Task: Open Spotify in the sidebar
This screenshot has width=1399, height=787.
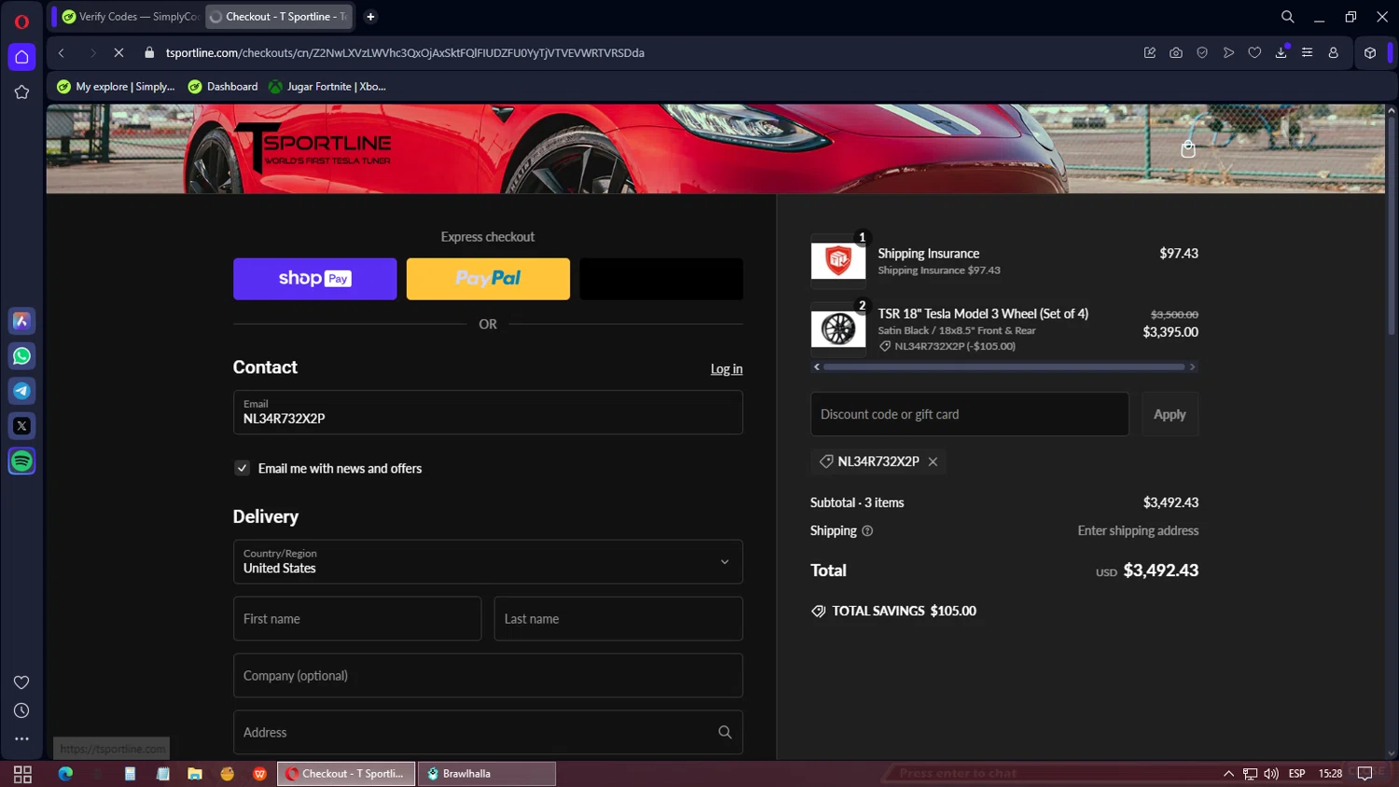Action: [21, 462]
